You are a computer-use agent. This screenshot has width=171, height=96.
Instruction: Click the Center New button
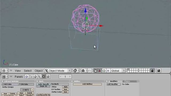[46, 95]
